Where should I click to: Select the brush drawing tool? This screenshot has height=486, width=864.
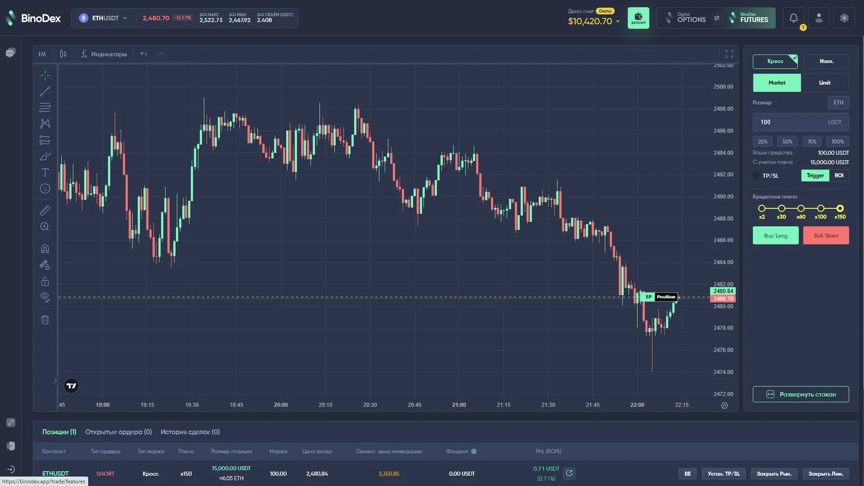tap(45, 156)
